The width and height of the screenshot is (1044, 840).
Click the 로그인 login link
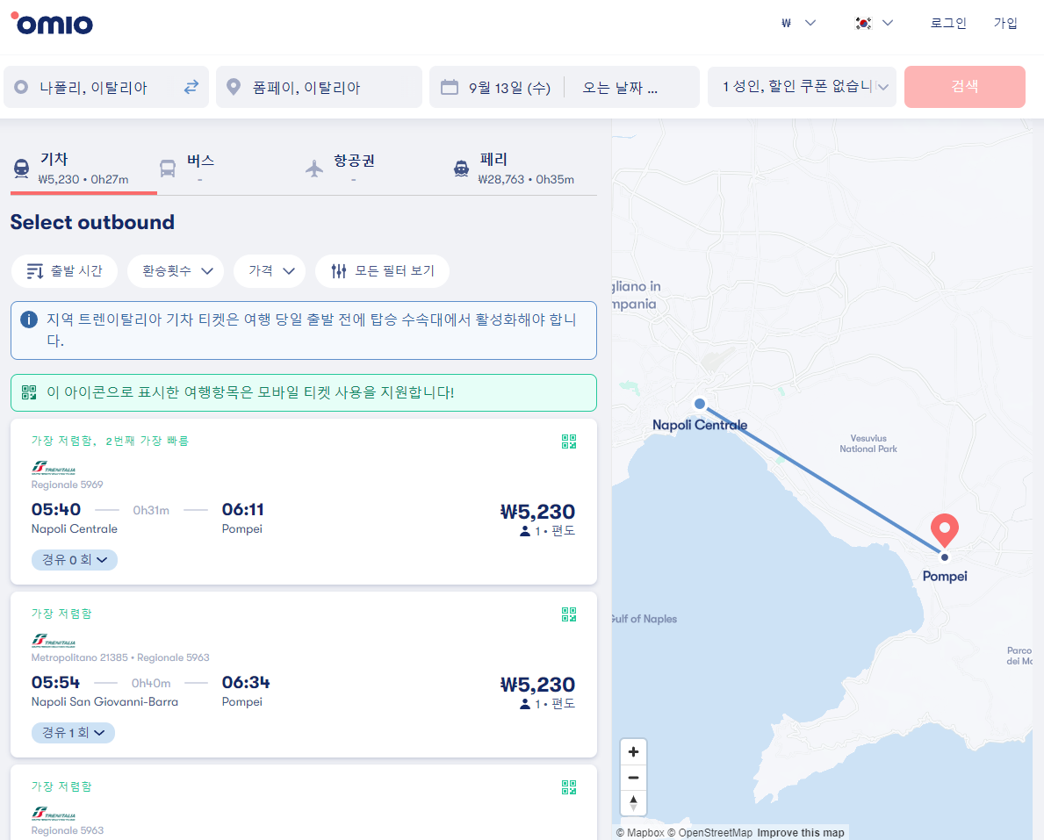[x=948, y=24]
